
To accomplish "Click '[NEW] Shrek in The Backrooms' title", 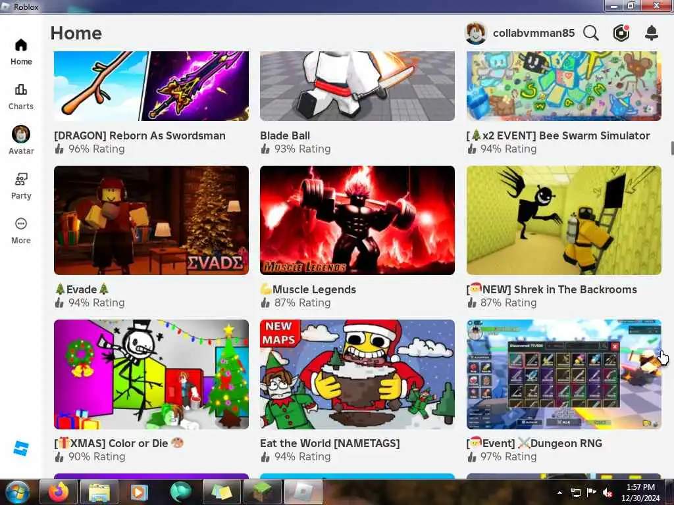I will pos(552,289).
